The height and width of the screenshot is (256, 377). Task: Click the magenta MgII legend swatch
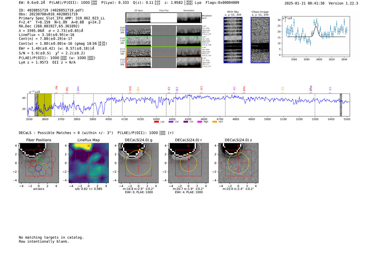coord(200,122)
